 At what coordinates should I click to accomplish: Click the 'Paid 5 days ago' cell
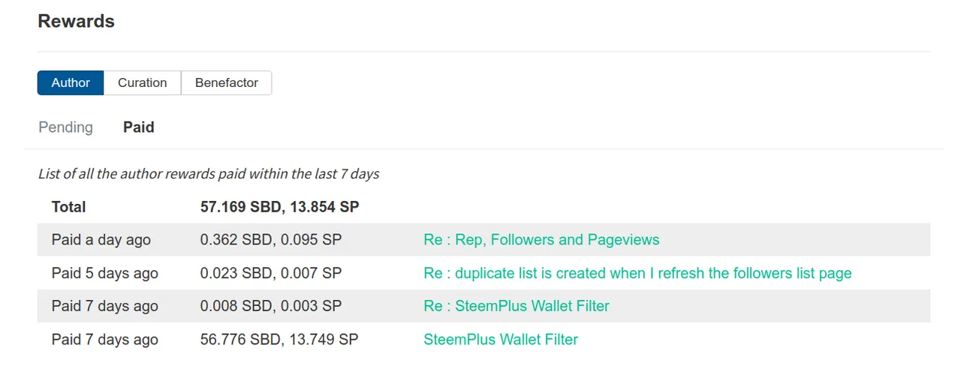click(104, 273)
